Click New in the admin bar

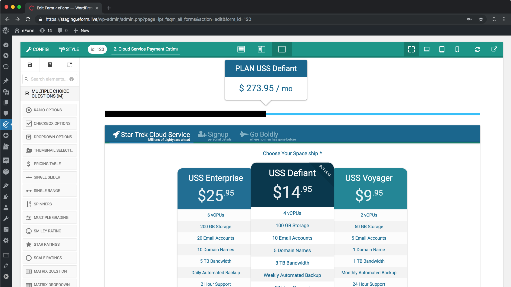[81, 31]
